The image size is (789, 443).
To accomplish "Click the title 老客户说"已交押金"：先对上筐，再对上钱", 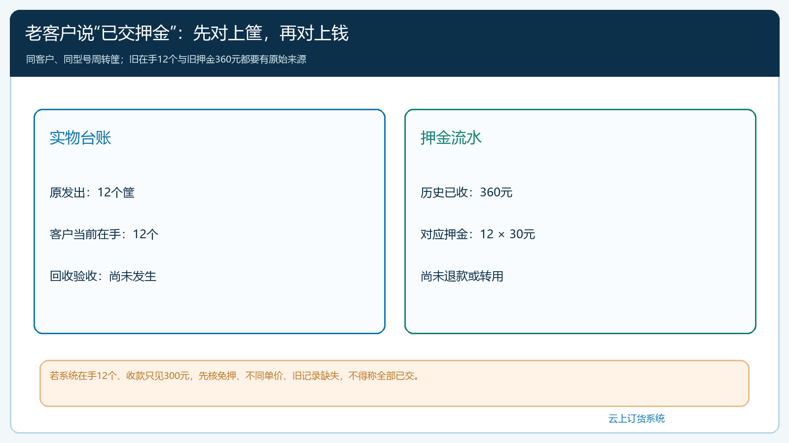I will pyautogui.click(x=187, y=33).
